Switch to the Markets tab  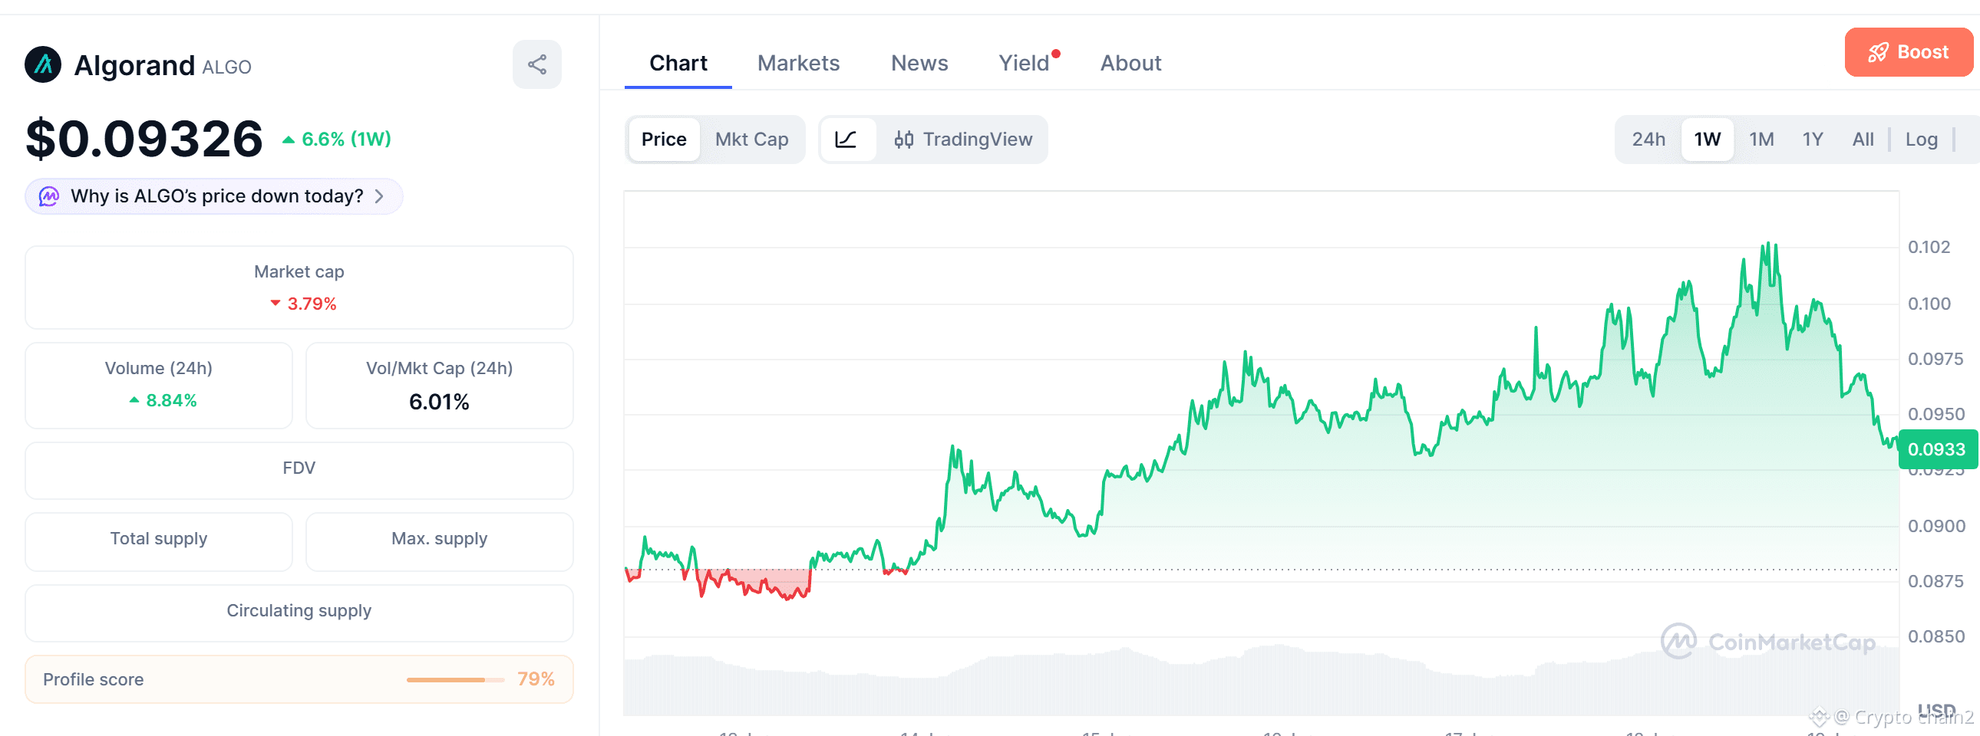[799, 64]
